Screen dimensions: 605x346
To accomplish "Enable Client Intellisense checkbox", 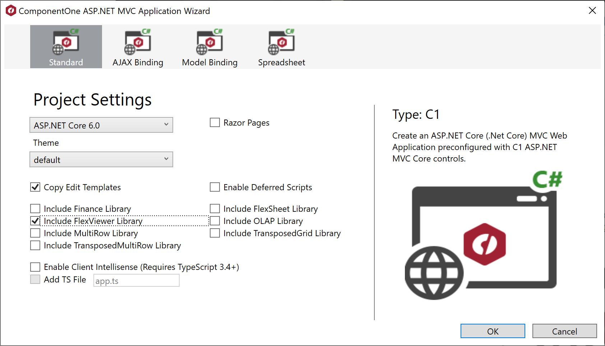I will (x=35, y=267).
